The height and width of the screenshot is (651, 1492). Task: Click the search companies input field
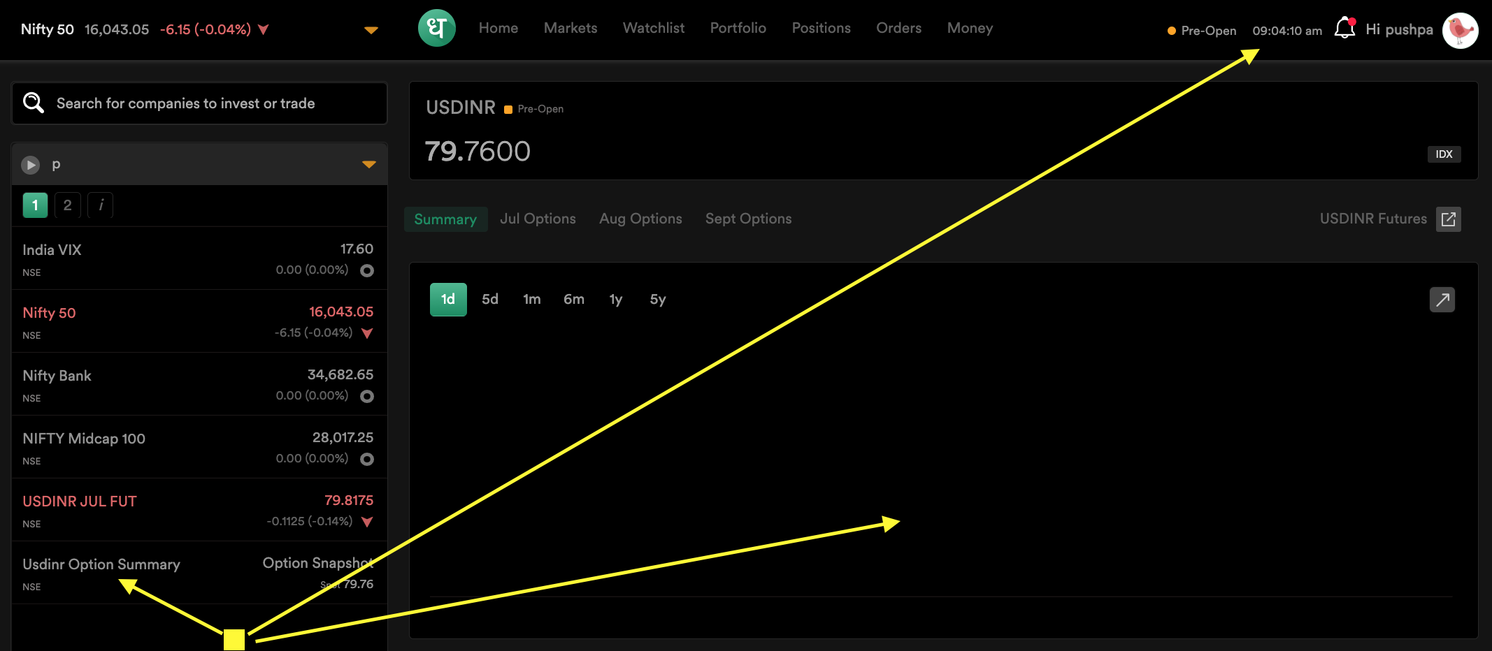(x=210, y=103)
